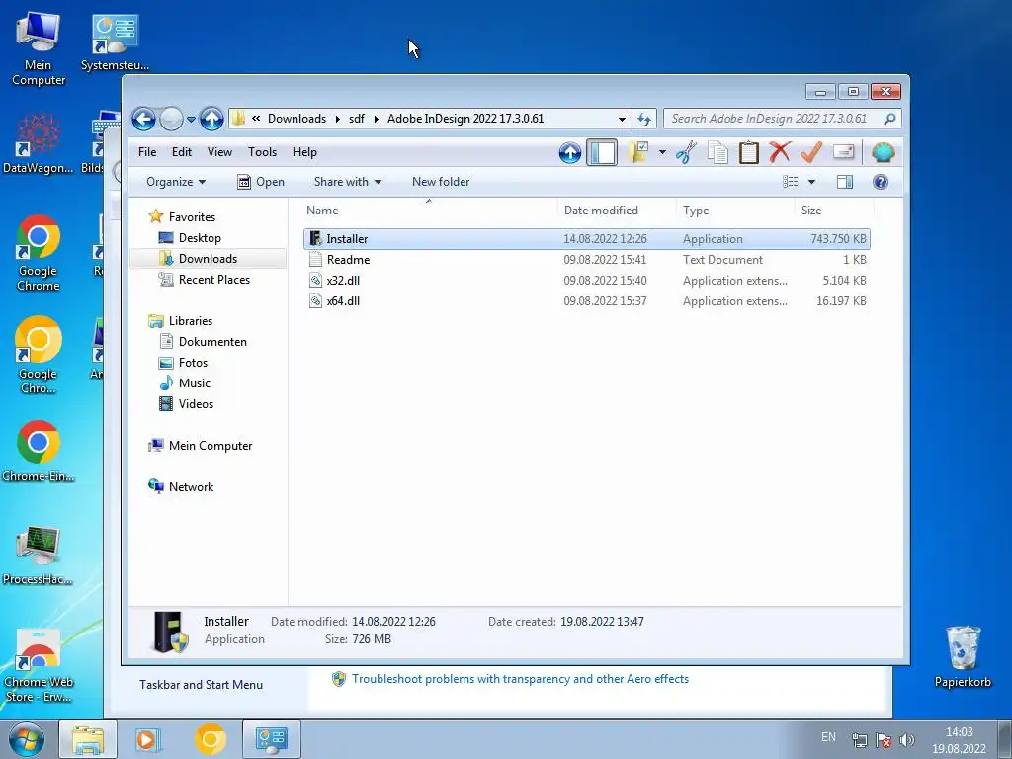Viewport: 1012px width, 759px height.
Task: Click the Refresh button next to address bar
Action: click(644, 119)
